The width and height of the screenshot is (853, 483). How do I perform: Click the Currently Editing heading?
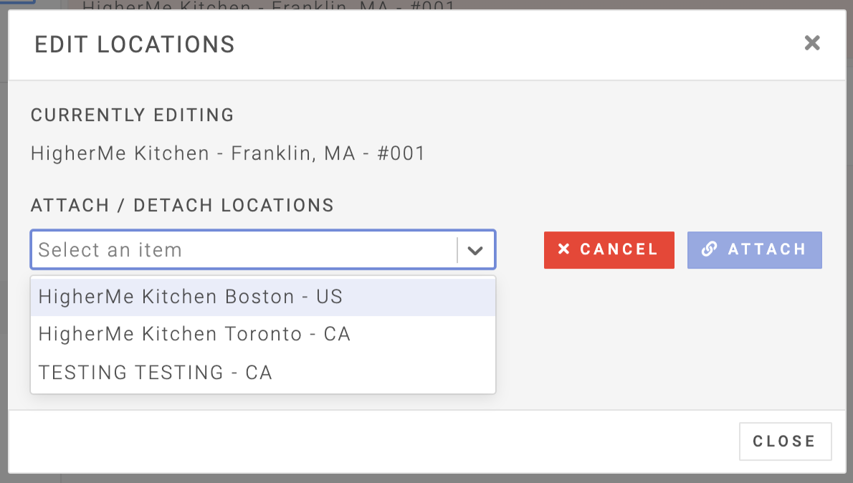coord(133,115)
